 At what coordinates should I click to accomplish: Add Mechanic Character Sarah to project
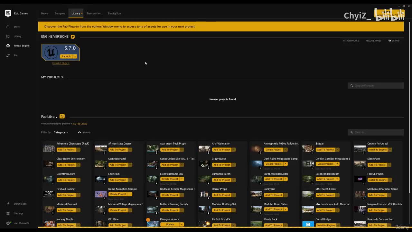point(377,195)
